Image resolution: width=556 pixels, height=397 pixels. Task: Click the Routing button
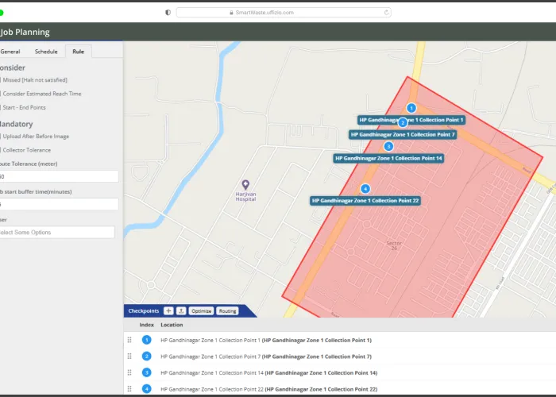click(227, 310)
